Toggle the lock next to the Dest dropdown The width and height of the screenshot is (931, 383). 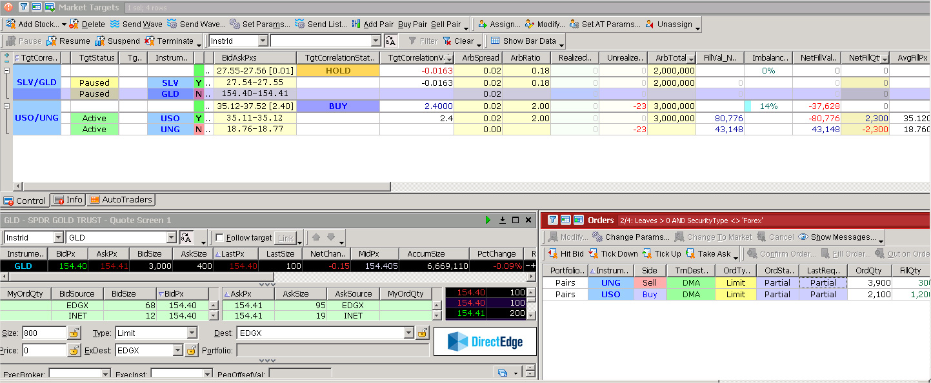click(423, 333)
